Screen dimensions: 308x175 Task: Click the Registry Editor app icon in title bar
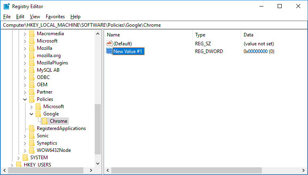pyautogui.click(x=6, y=6)
